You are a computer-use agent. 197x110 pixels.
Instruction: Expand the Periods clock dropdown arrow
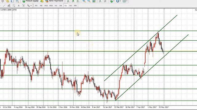tap(120, 1)
